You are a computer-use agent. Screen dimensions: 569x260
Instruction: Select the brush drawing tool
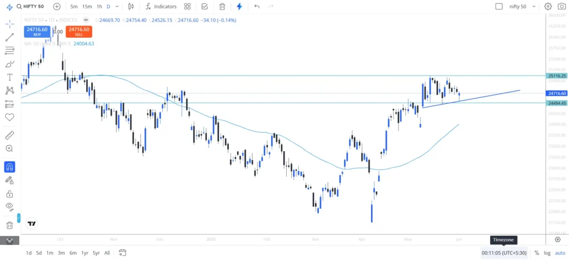point(10,64)
